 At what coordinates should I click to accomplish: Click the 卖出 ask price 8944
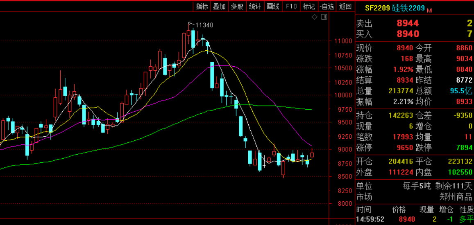tap(408, 24)
